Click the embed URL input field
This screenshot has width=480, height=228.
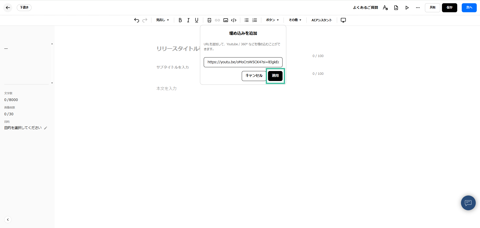(243, 62)
